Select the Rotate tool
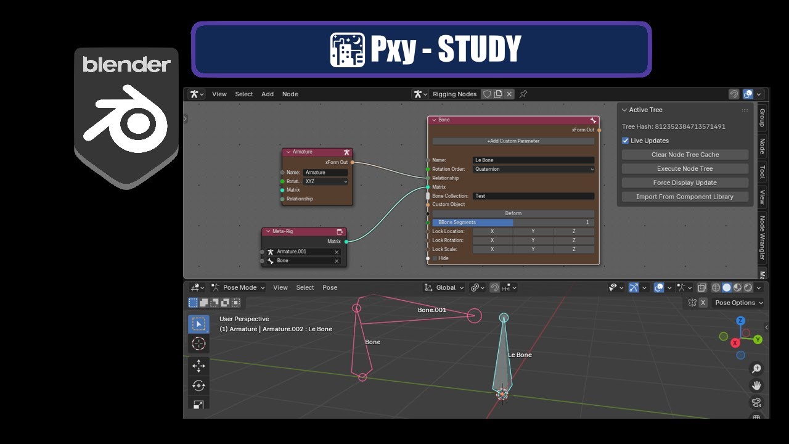This screenshot has height=444, width=789. (x=198, y=386)
